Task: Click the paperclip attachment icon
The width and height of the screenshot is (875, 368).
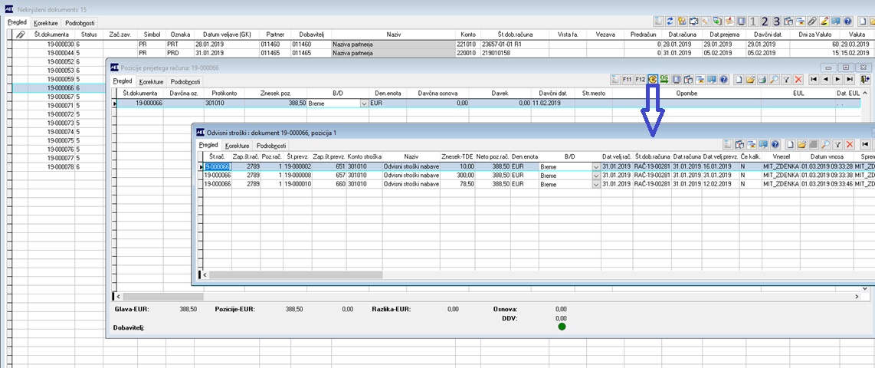Action: [812, 21]
